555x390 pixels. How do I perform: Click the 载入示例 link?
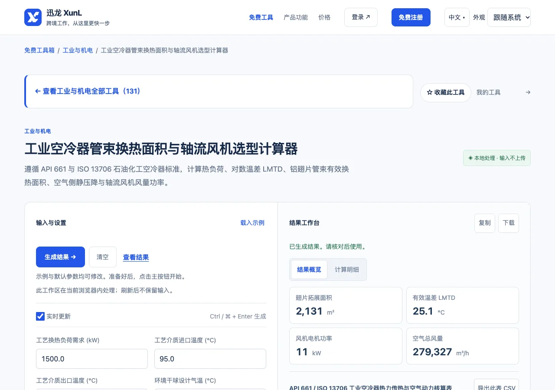252,223
